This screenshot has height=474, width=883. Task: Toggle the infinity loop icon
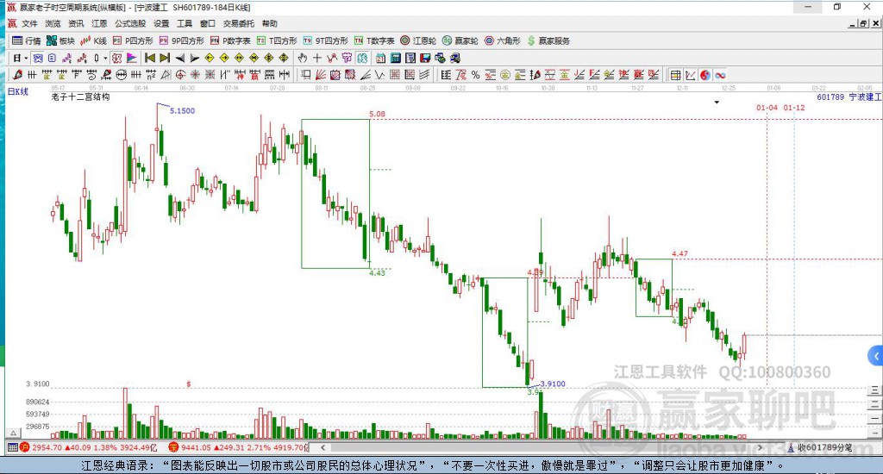click(x=720, y=75)
